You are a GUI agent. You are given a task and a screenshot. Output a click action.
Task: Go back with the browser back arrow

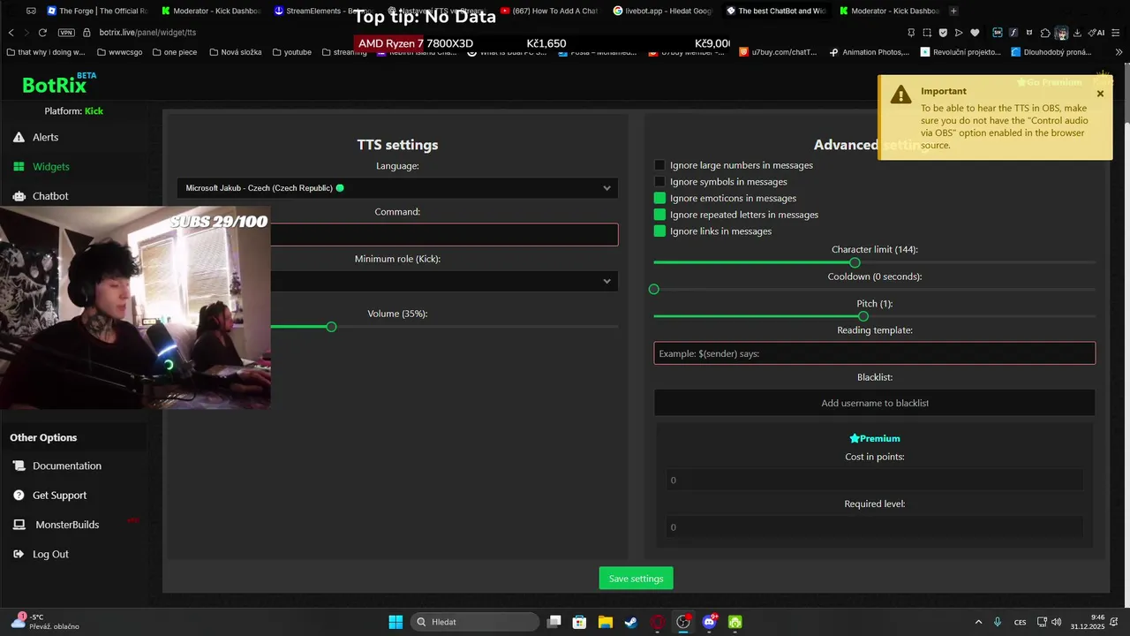click(x=11, y=33)
